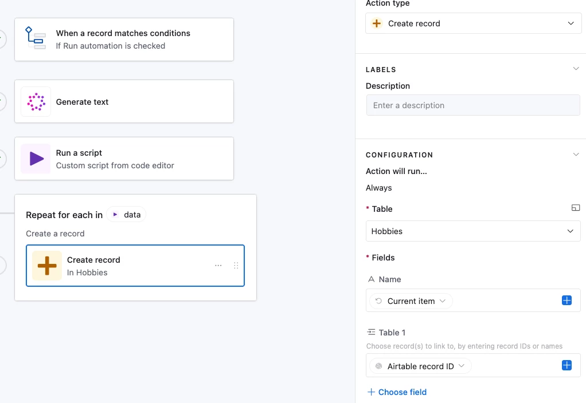Screen dimensions: 586x403
Task: Click the Create record plus icon
Action: [x=46, y=266]
